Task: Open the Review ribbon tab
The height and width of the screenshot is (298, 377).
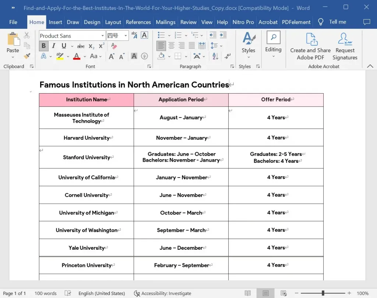Action: pyautogui.click(x=188, y=22)
